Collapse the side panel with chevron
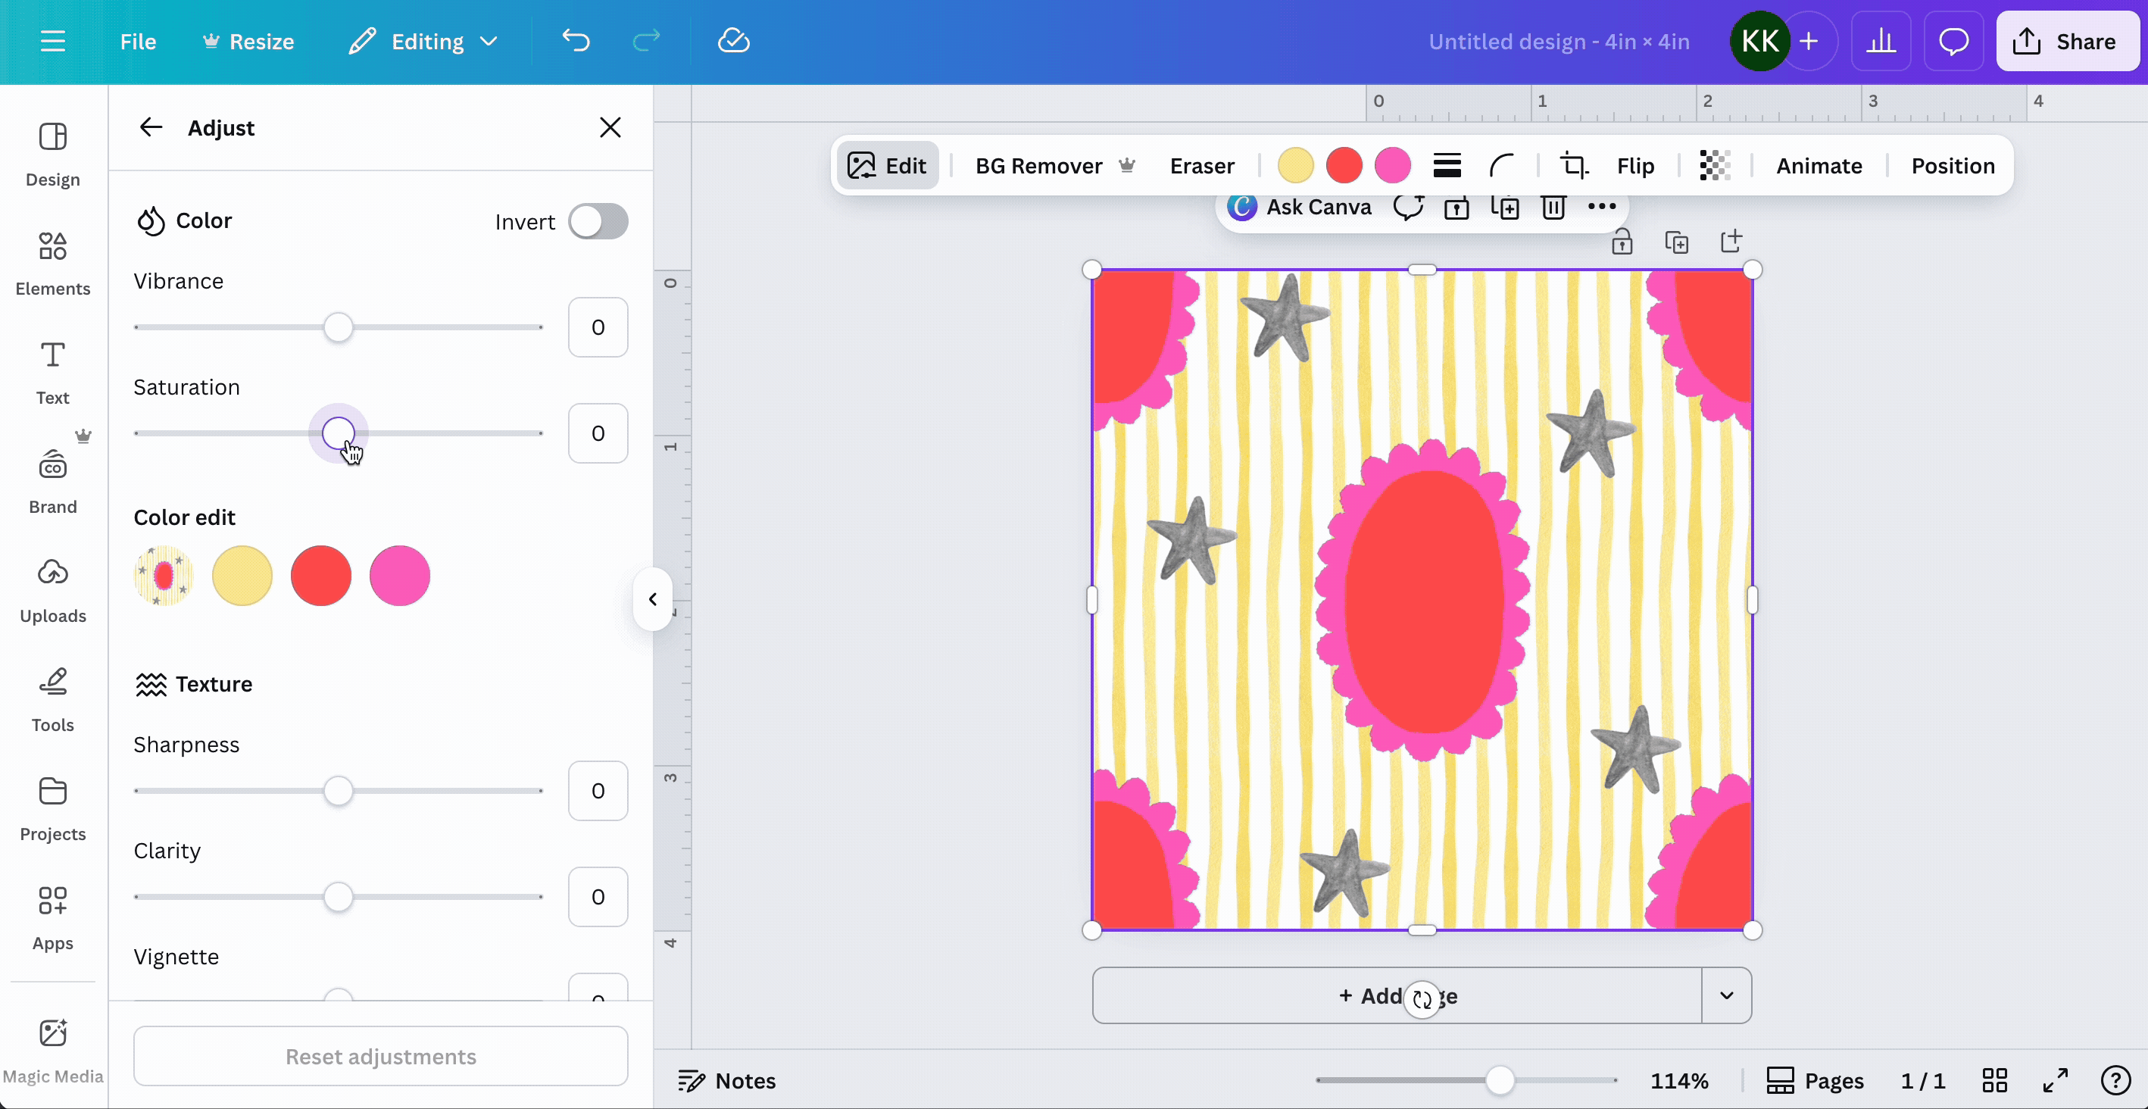 653,598
